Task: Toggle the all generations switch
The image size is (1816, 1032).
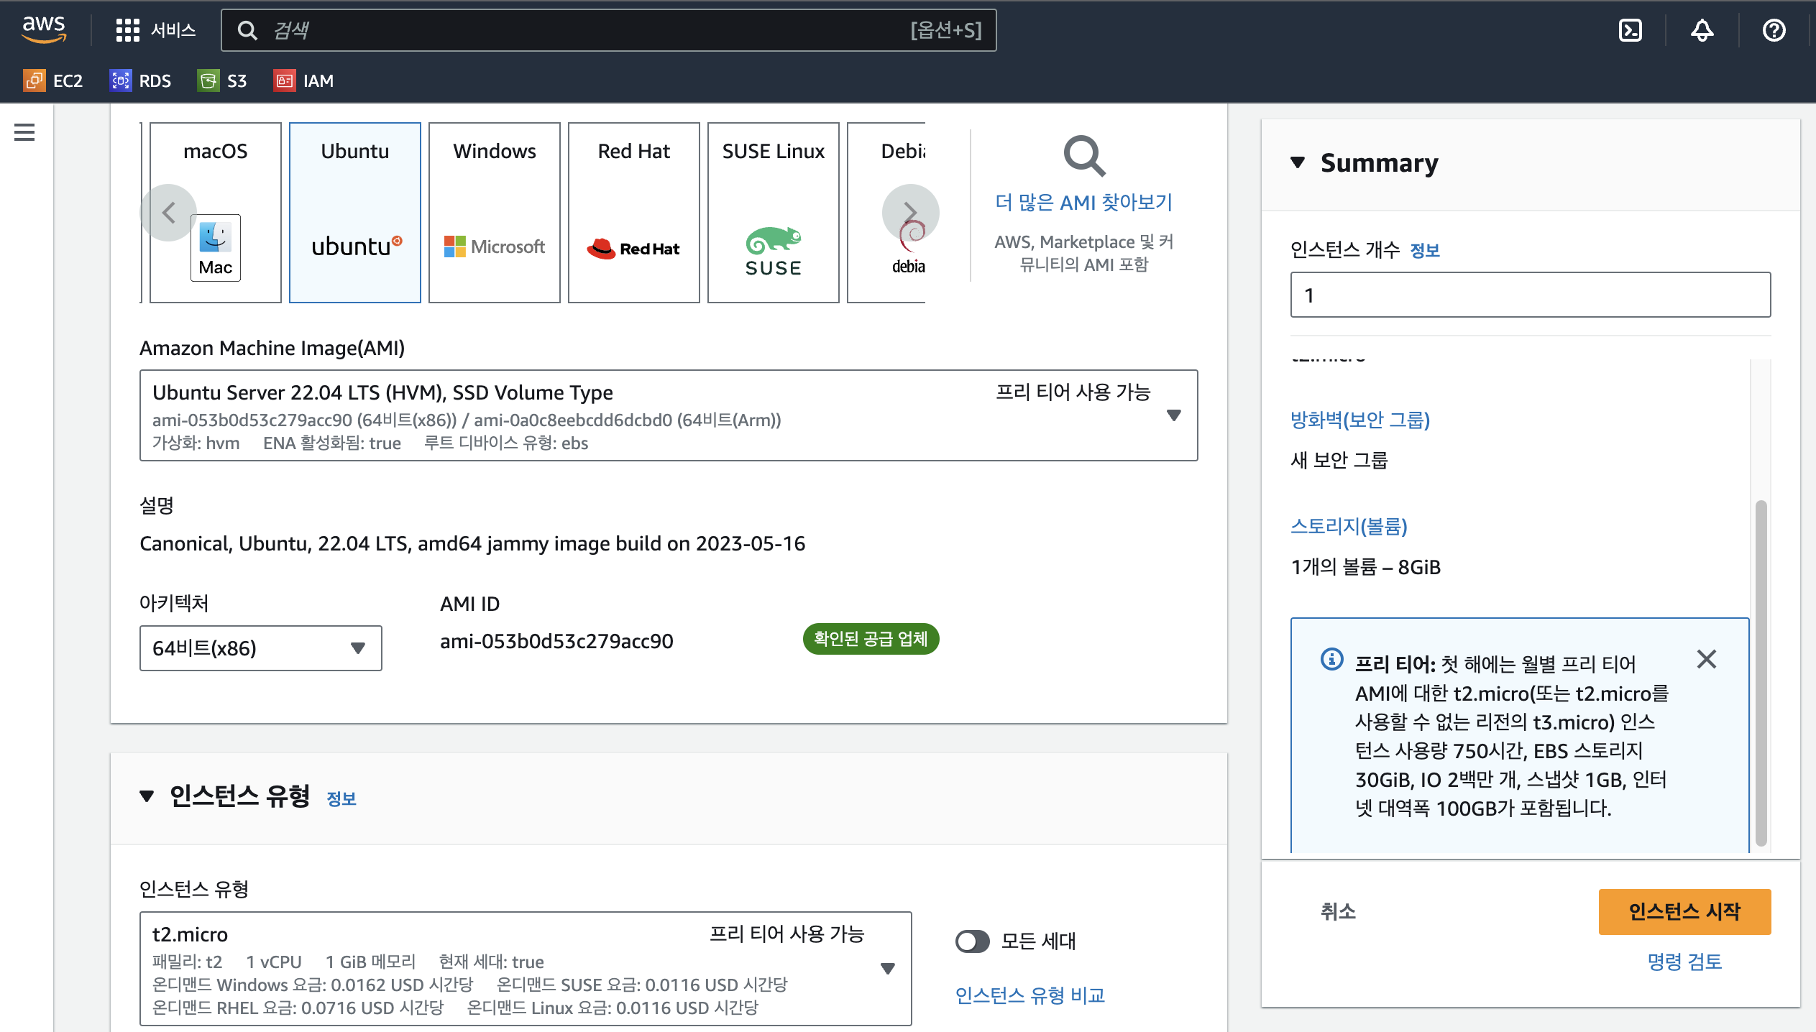Action: coord(973,941)
